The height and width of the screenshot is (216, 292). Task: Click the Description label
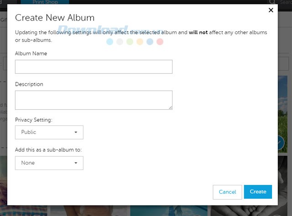coord(29,84)
